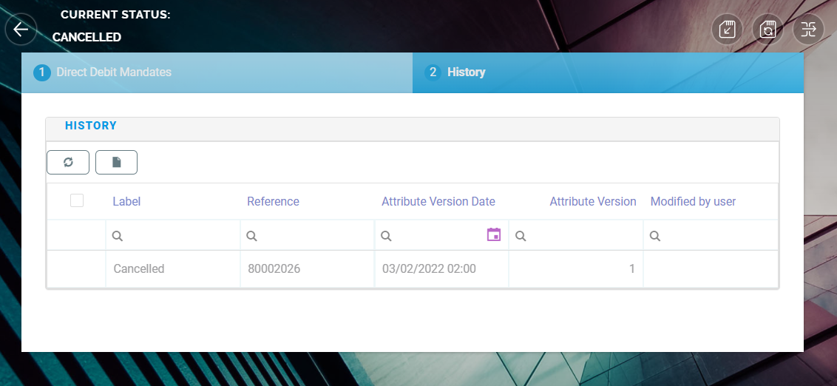
Task: Refresh the History table
Action: (68, 163)
